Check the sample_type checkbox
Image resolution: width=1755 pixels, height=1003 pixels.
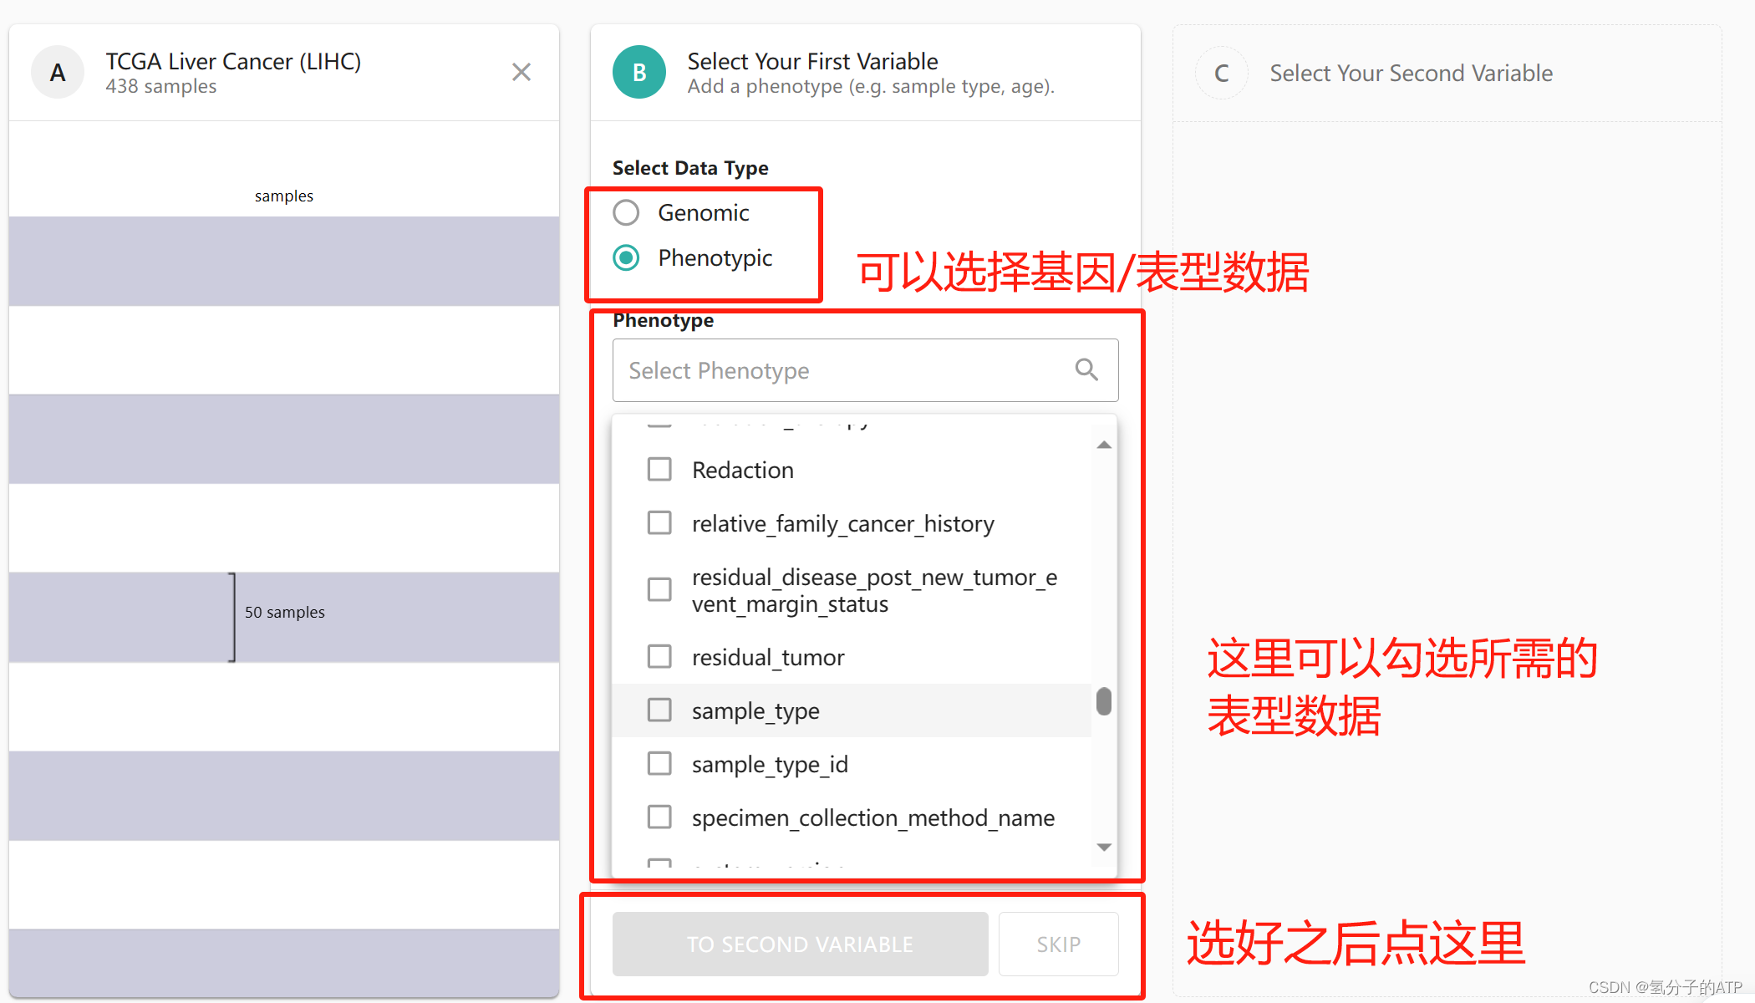click(x=659, y=710)
